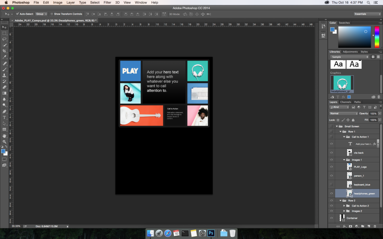Click the headphones_green thumbnail in Libraries
This screenshot has width=383, height=239.
pyautogui.click(x=341, y=83)
